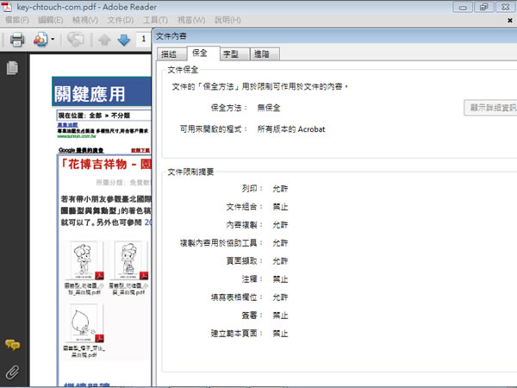Viewport: 517px width, 388px height.
Task: Click the 顯示詳細資訊 button
Action: tap(491, 108)
